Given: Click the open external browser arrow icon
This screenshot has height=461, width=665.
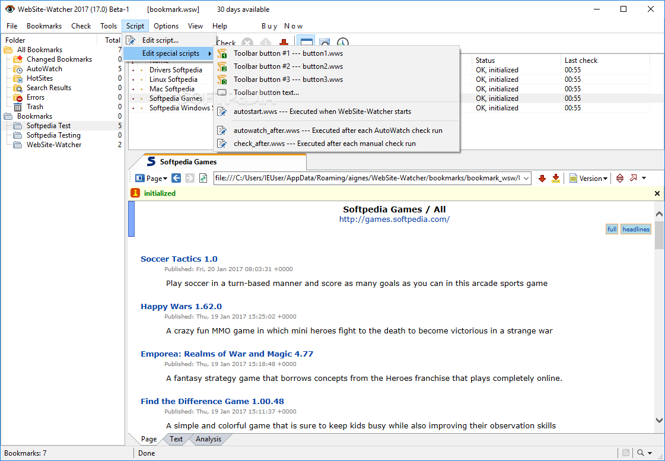Looking at the screenshot, I should [633, 178].
